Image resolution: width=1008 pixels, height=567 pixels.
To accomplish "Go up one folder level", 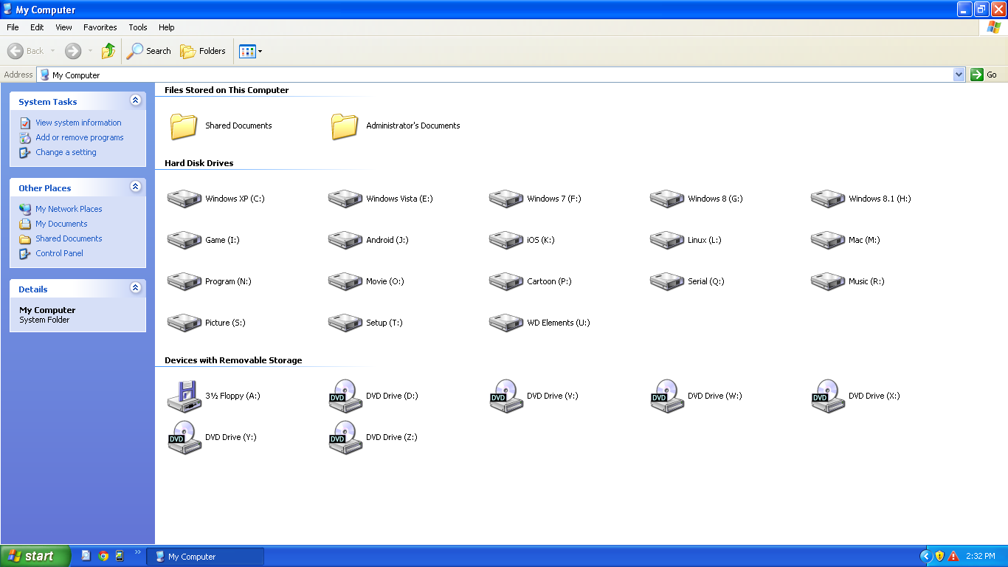I will pyautogui.click(x=108, y=51).
